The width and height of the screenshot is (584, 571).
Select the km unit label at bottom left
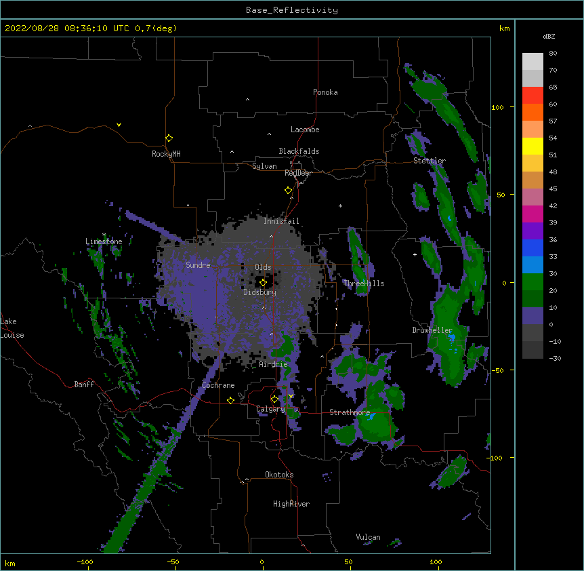tap(10, 564)
